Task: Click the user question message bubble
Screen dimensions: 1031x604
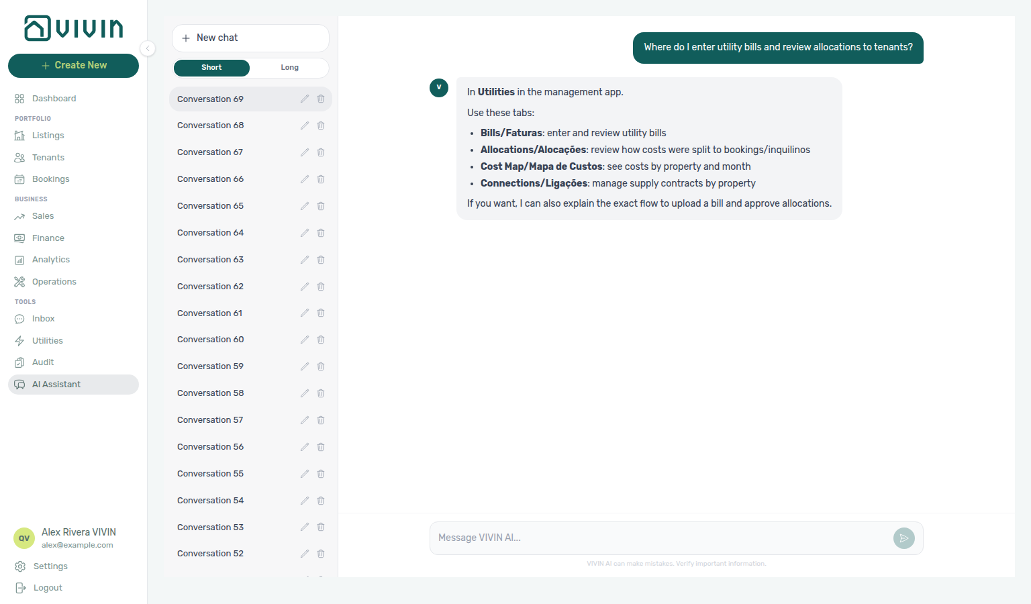Action: 778,48
